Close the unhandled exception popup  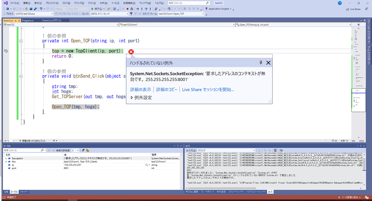coord(268,63)
